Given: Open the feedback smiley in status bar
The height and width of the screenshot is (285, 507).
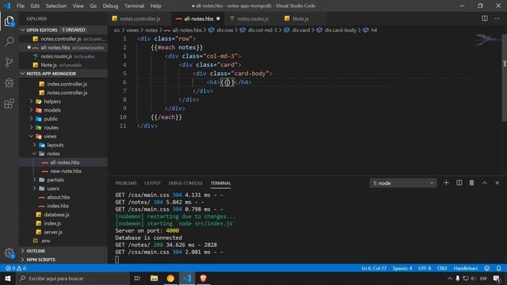Looking at the screenshot, I should pos(487,268).
